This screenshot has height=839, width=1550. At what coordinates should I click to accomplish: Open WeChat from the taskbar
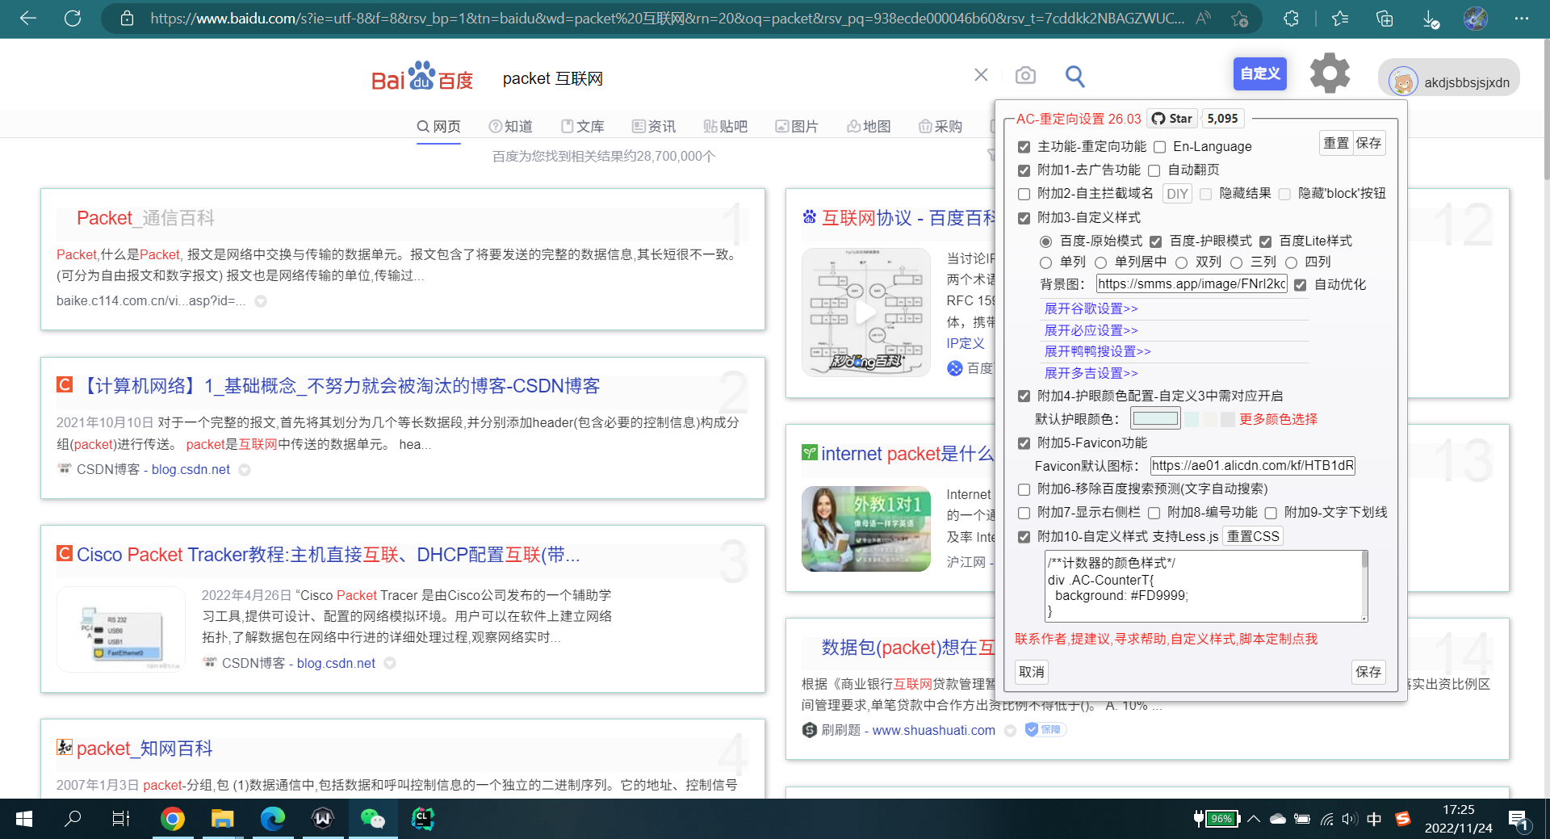[372, 819]
